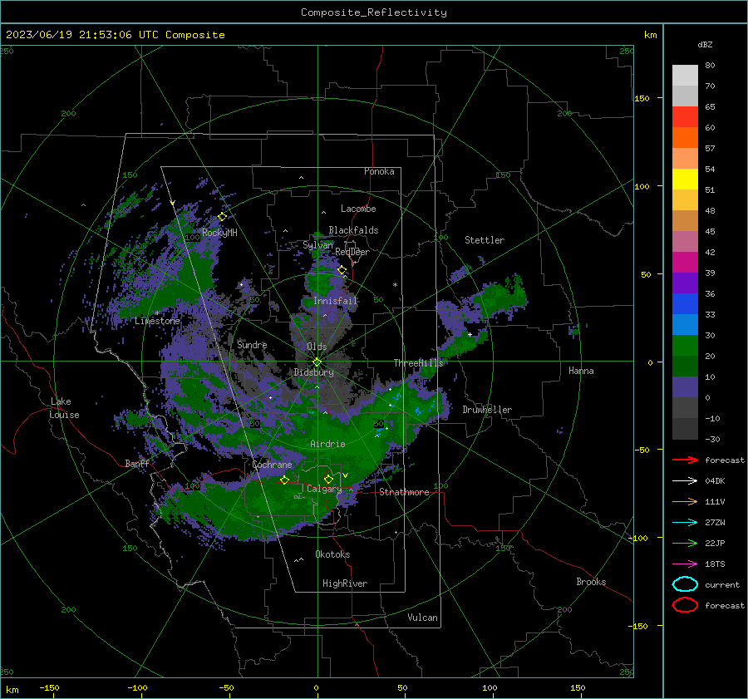
Task: Select the Lake Louise label
Action: click(x=64, y=408)
